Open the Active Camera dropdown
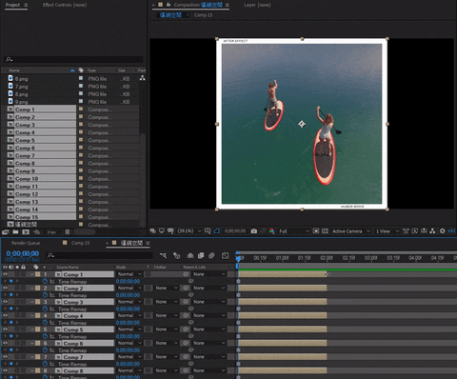This screenshot has height=379, width=457. pos(350,231)
